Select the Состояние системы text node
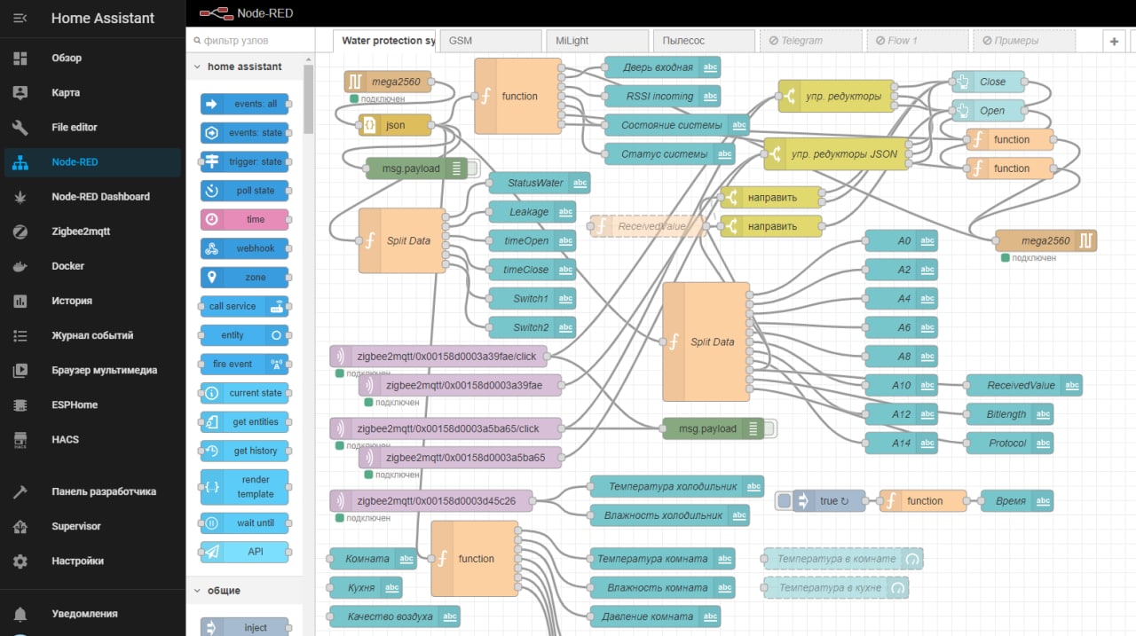1136x636 pixels. [677, 125]
